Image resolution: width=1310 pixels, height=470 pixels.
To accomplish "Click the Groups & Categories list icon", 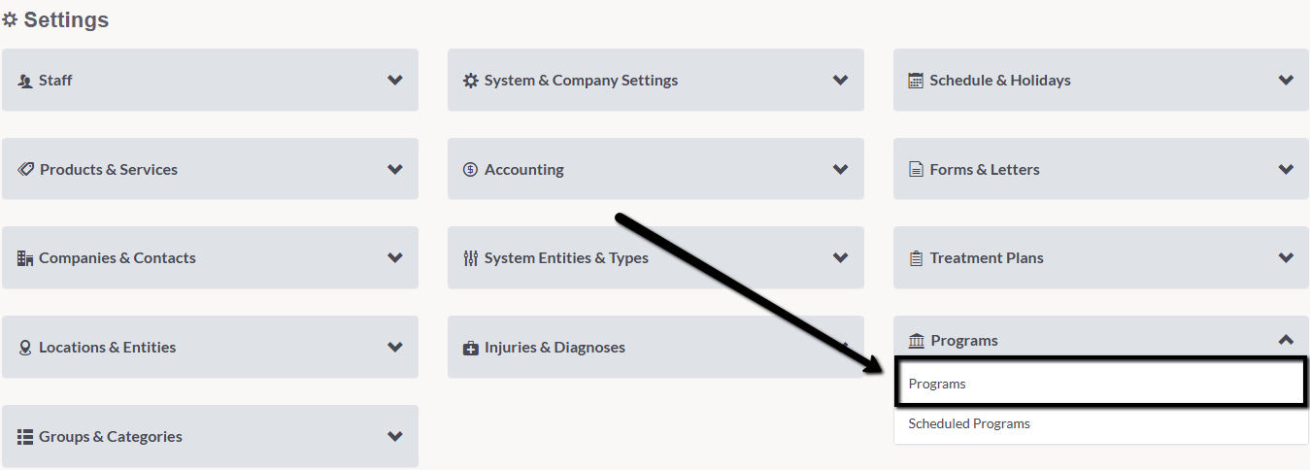I will point(25,437).
